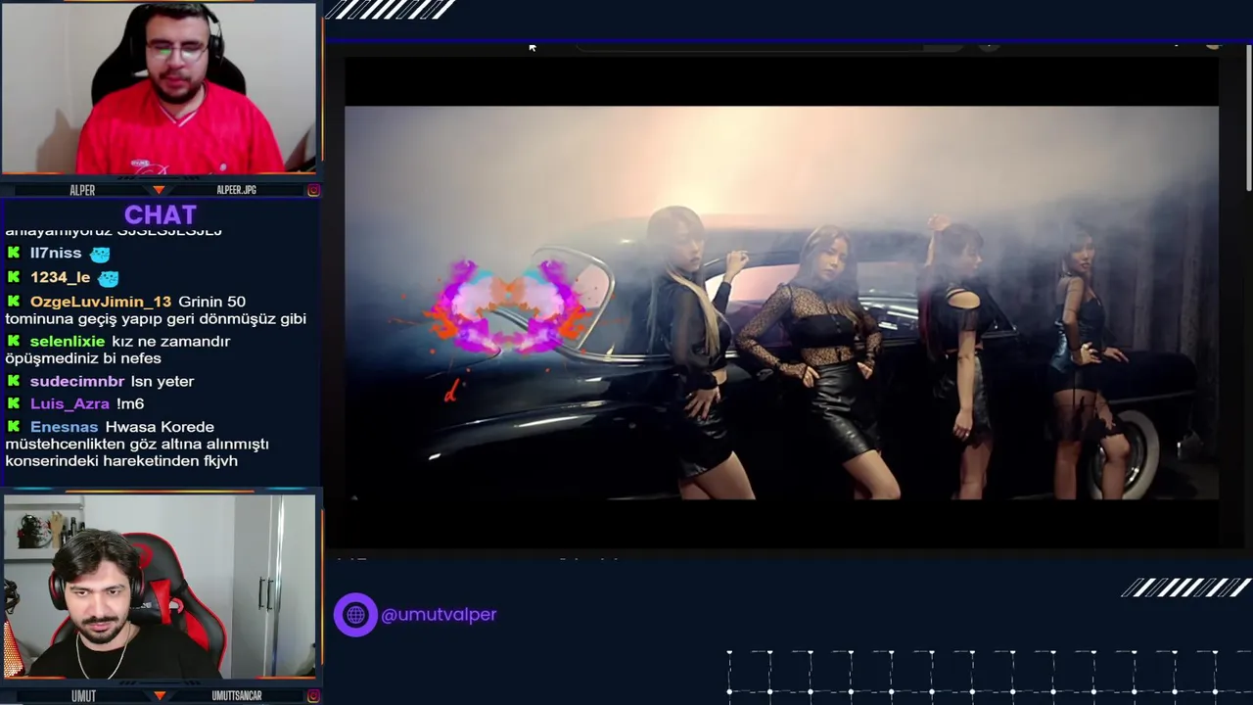
Task: Click the orange triangle under Alper's webcam
Action: [159, 189]
